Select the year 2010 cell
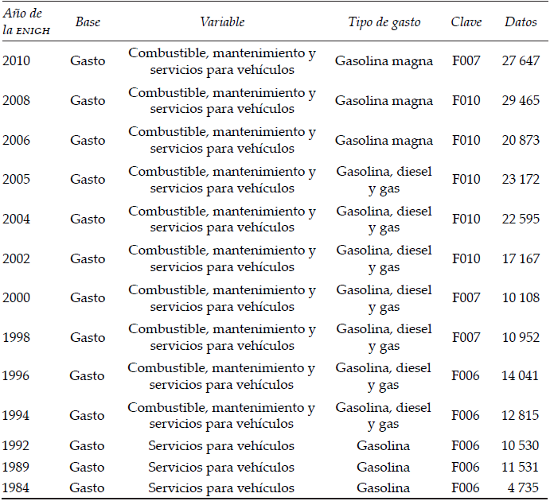This screenshot has height=501, width=550. (x=17, y=61)
